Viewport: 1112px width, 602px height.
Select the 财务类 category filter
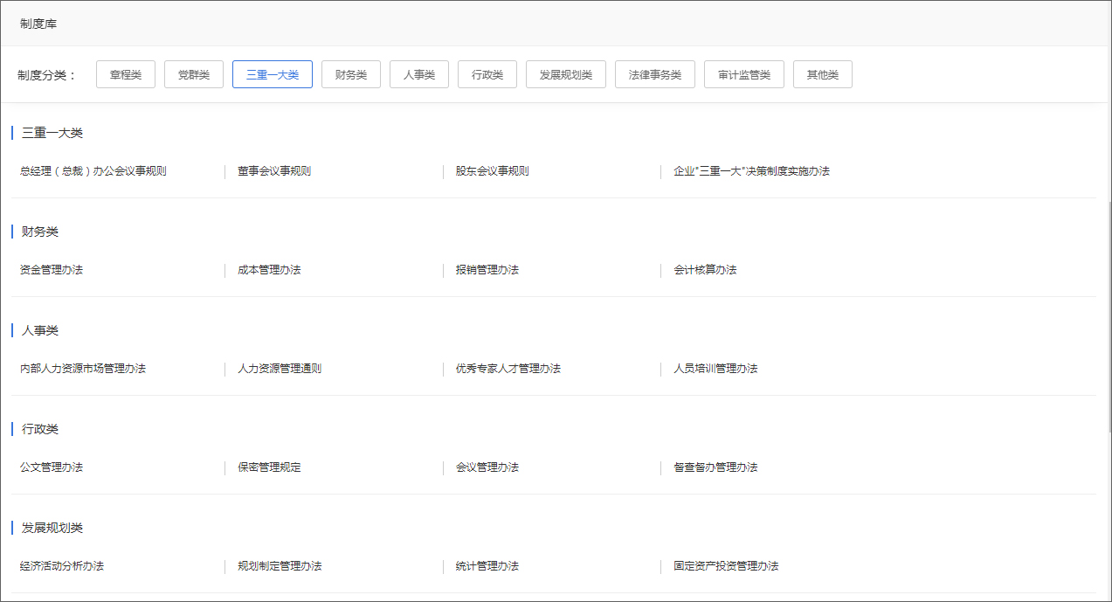point(350,74)
